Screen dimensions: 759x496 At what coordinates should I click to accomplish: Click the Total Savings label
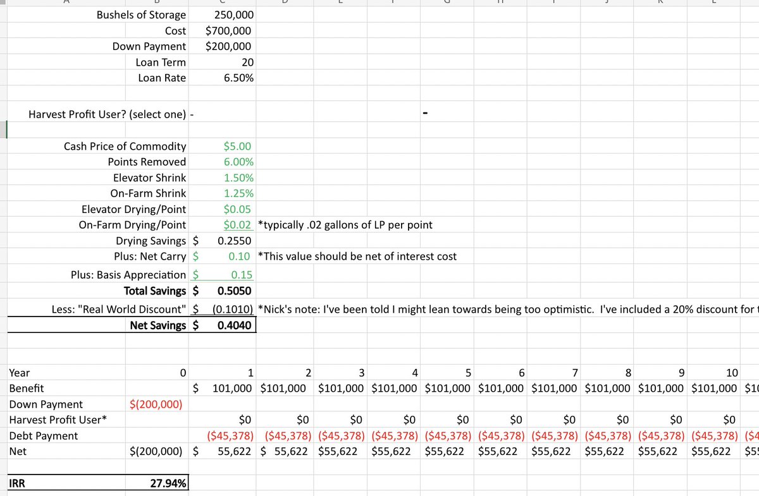tap(155, 291)
